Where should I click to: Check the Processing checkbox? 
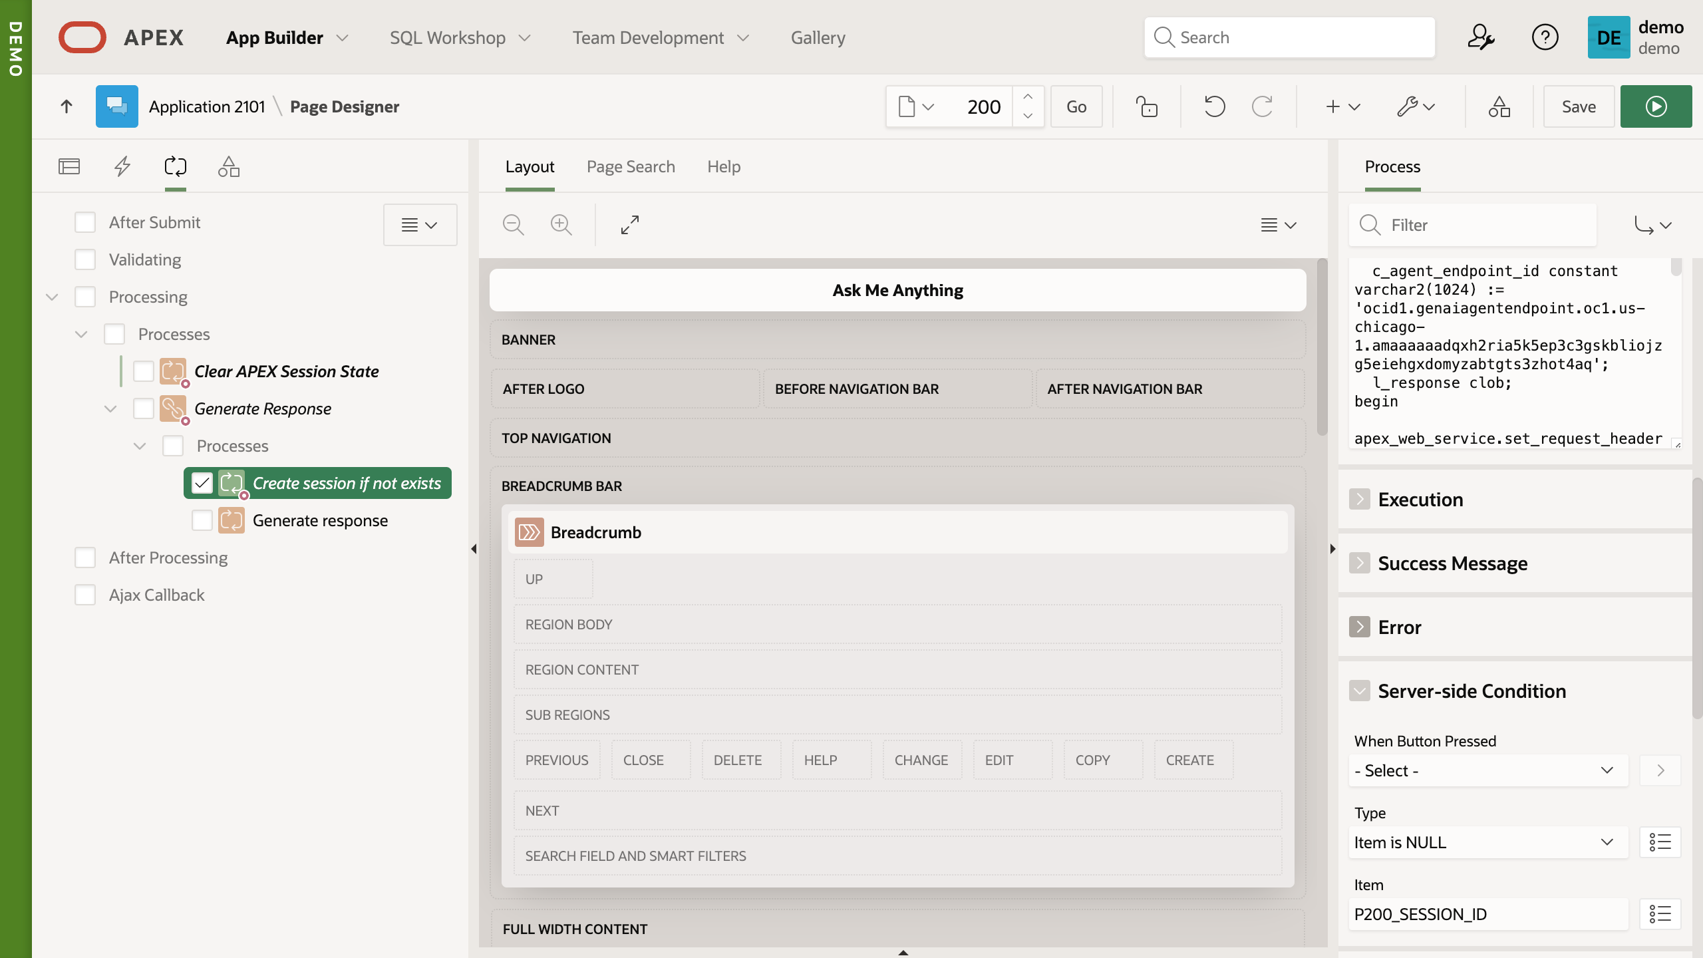point(85,297)
